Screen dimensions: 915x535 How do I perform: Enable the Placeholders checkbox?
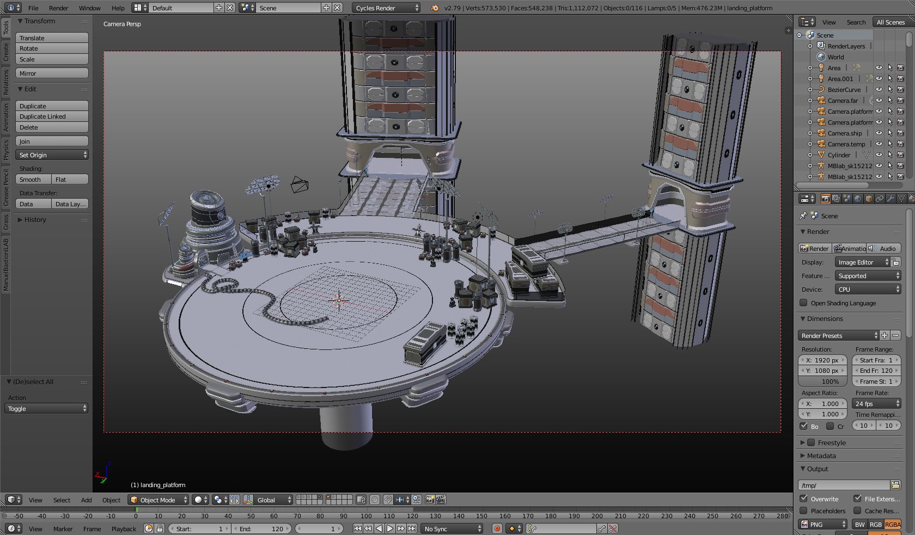[x=803, y=511]
